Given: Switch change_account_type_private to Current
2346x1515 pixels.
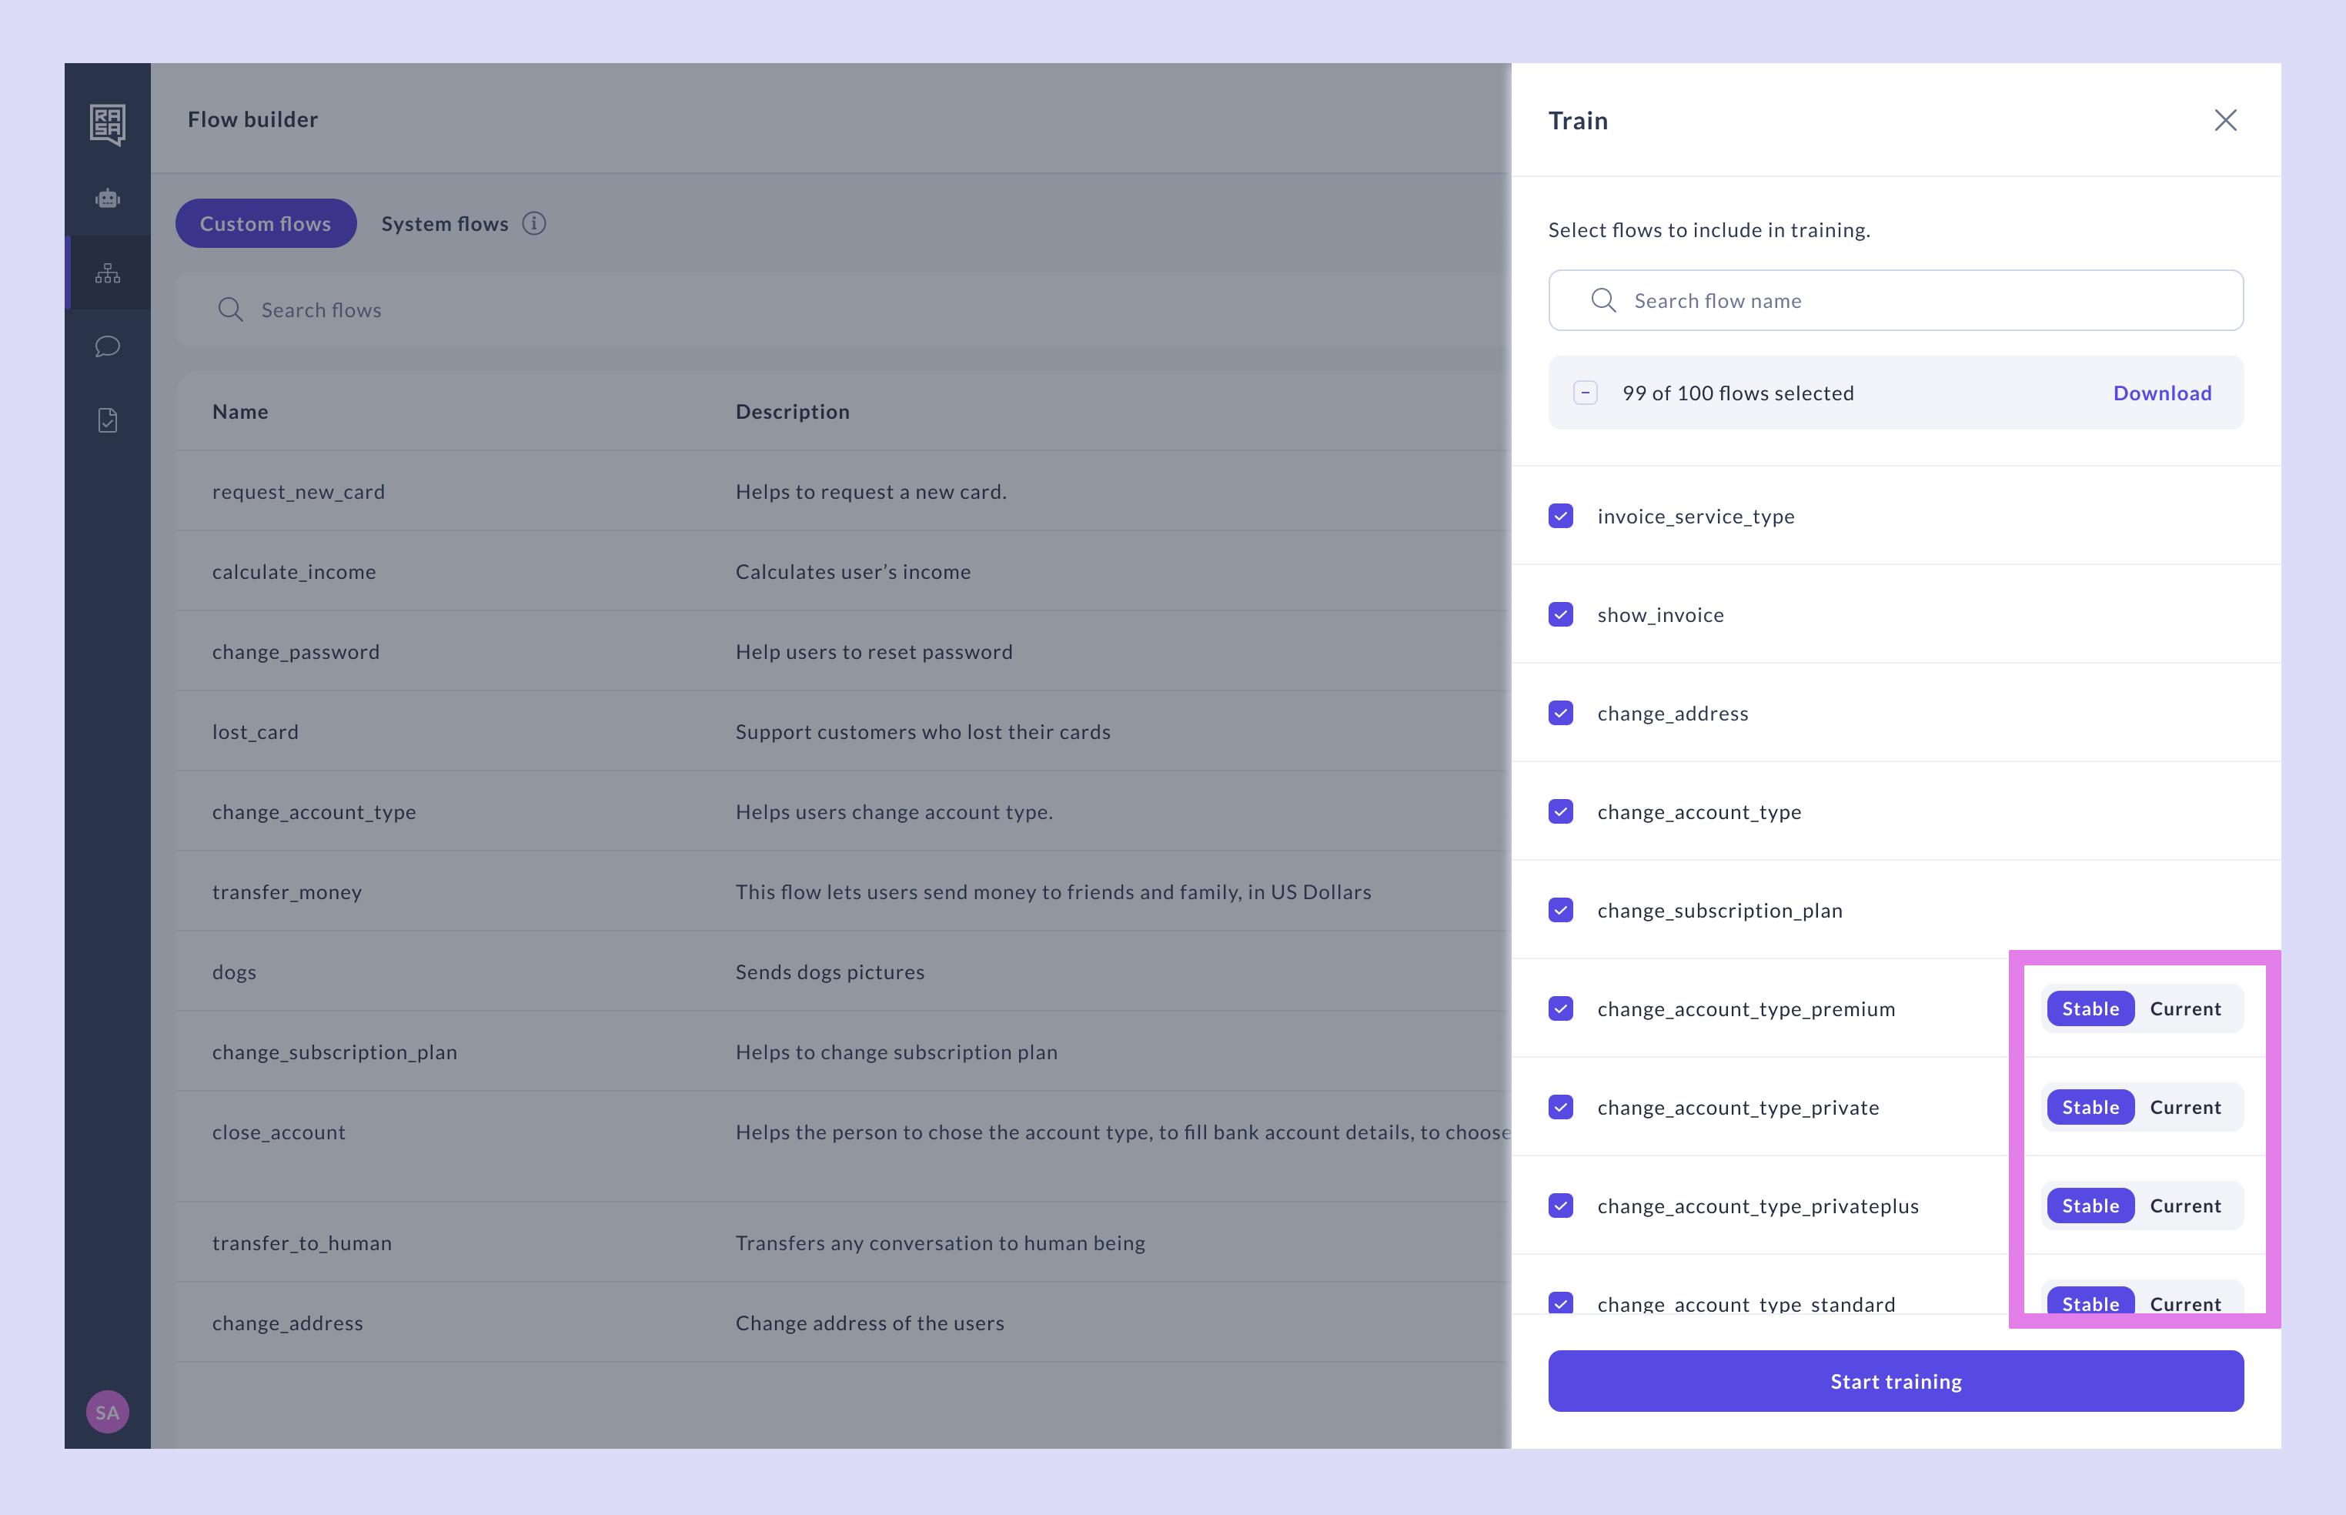Looking at the screenshot, I should click(x=2186, y=1107).
